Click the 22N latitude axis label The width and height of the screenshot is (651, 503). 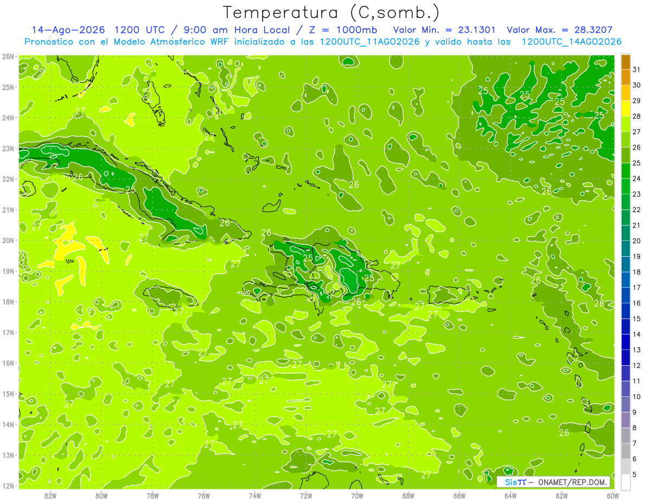point(8,179)
